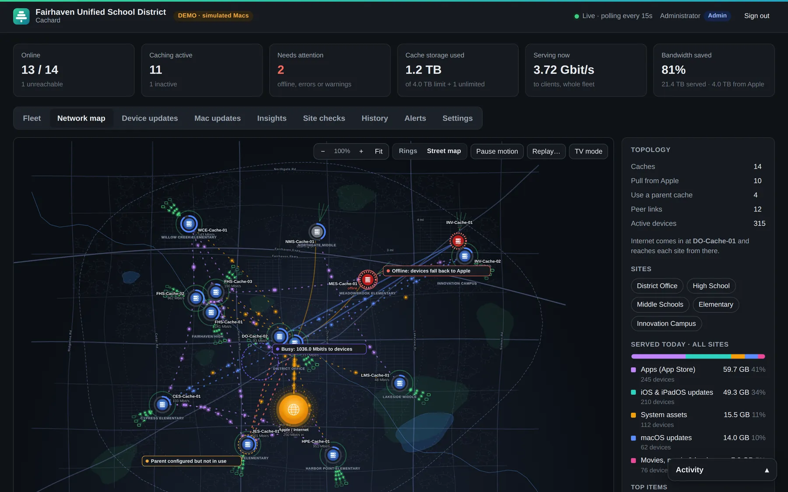Filter sites by Middle Schools
The image size is (788, 492).
tap(660, 304)
